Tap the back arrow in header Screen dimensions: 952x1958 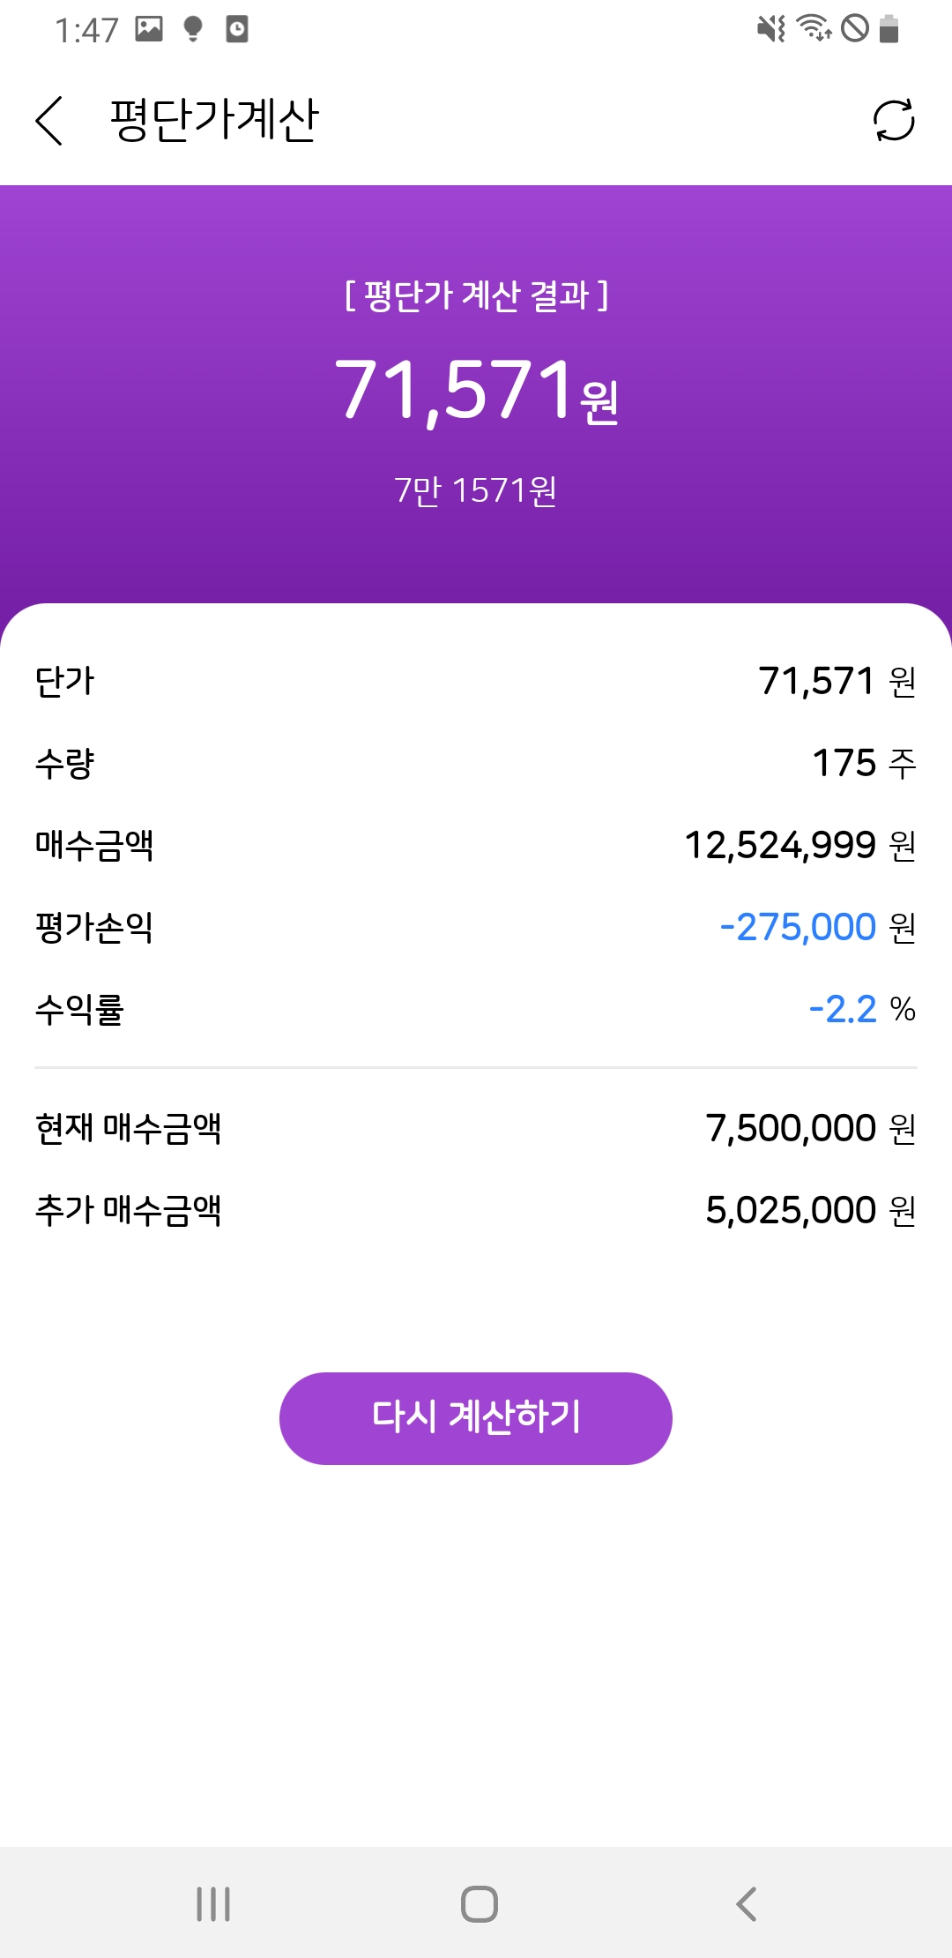(x=49, y=120)
